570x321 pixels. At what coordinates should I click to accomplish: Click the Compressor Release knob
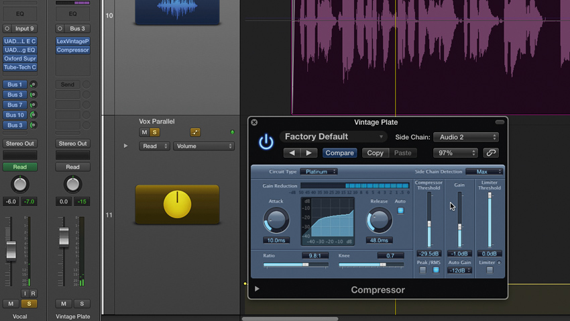pyautogui.click(x=379, y=220)
